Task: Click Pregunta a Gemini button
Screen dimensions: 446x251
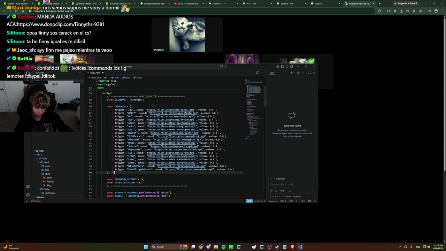Action: [406, 3]
